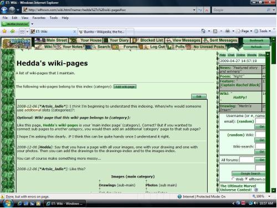Image resolution: width=277 pixels, height=208 pixels.
Task: Click the Start button on taskbar
Action: (8, 203)
